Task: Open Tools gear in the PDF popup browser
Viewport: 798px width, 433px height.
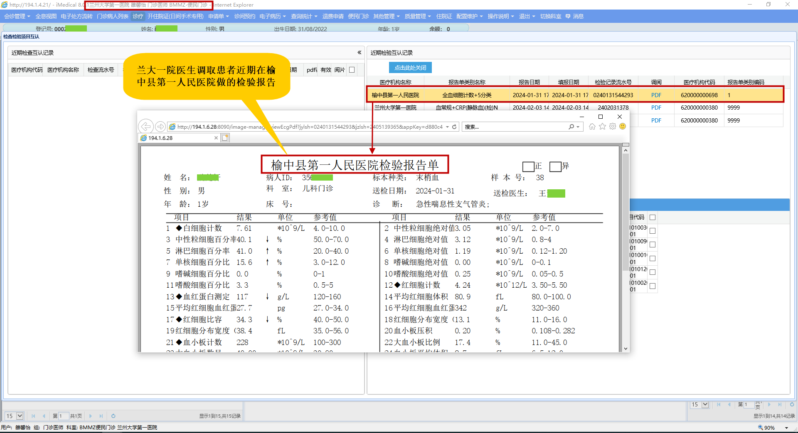Action: pos(613,127)
